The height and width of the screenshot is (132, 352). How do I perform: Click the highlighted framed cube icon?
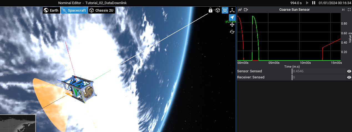(225, 10)
